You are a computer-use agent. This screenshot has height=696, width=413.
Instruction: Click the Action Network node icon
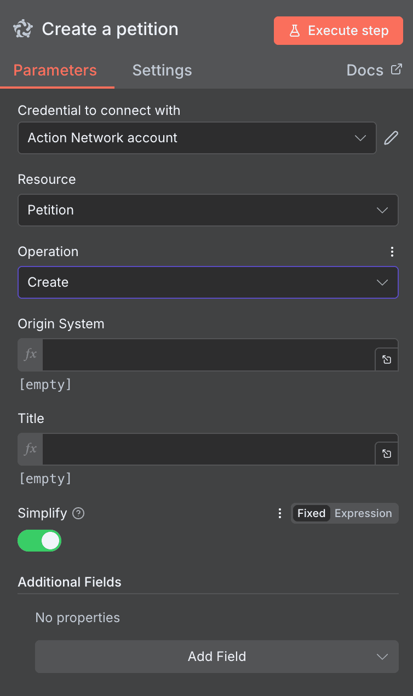22,28
